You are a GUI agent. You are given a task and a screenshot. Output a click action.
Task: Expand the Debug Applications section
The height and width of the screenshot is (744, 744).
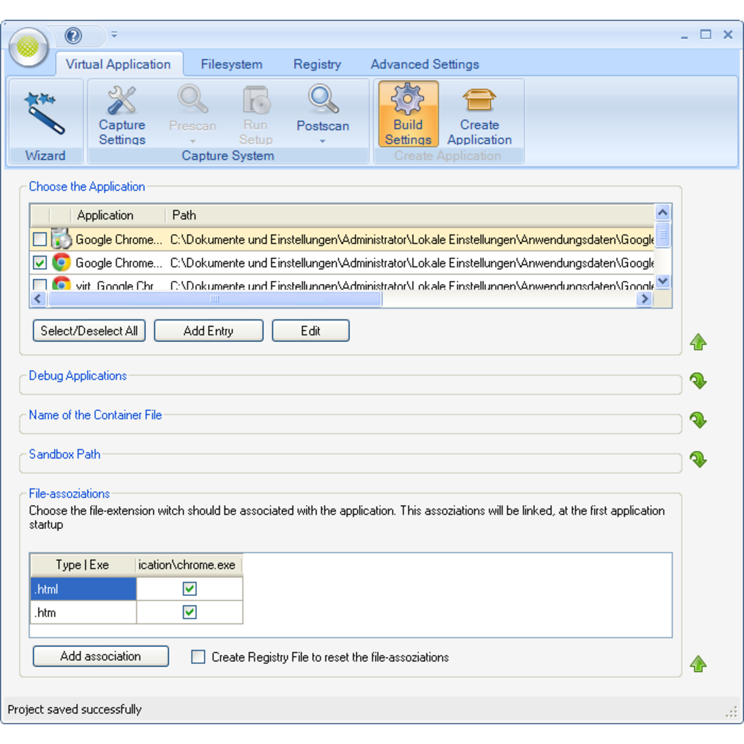pyautogui.click(x=698, y=381)
